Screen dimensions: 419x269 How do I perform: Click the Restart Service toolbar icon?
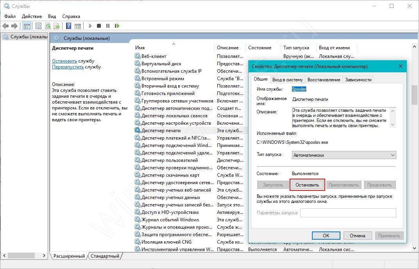(x=117, y=26)
